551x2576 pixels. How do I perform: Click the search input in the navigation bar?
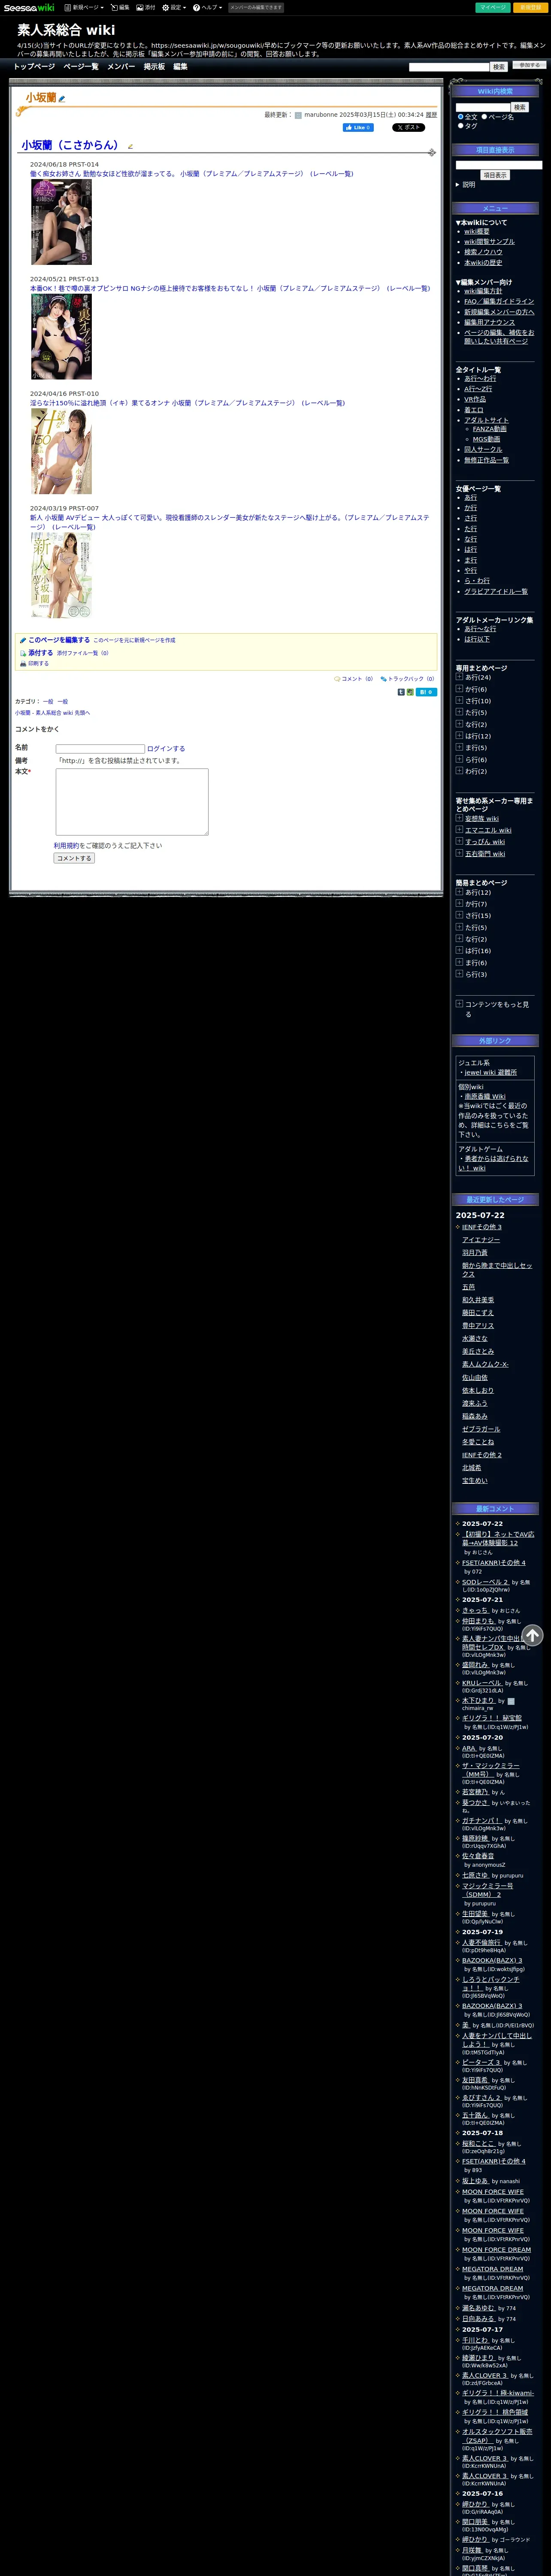coord(449,67)
